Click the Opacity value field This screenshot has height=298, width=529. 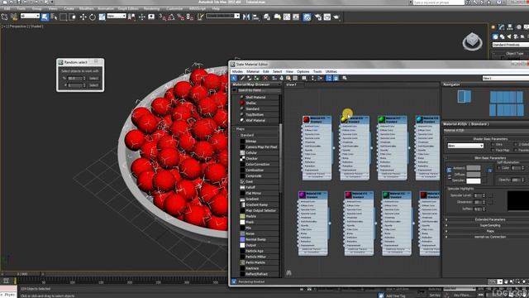pyautogui.click(x=516, y=180)
